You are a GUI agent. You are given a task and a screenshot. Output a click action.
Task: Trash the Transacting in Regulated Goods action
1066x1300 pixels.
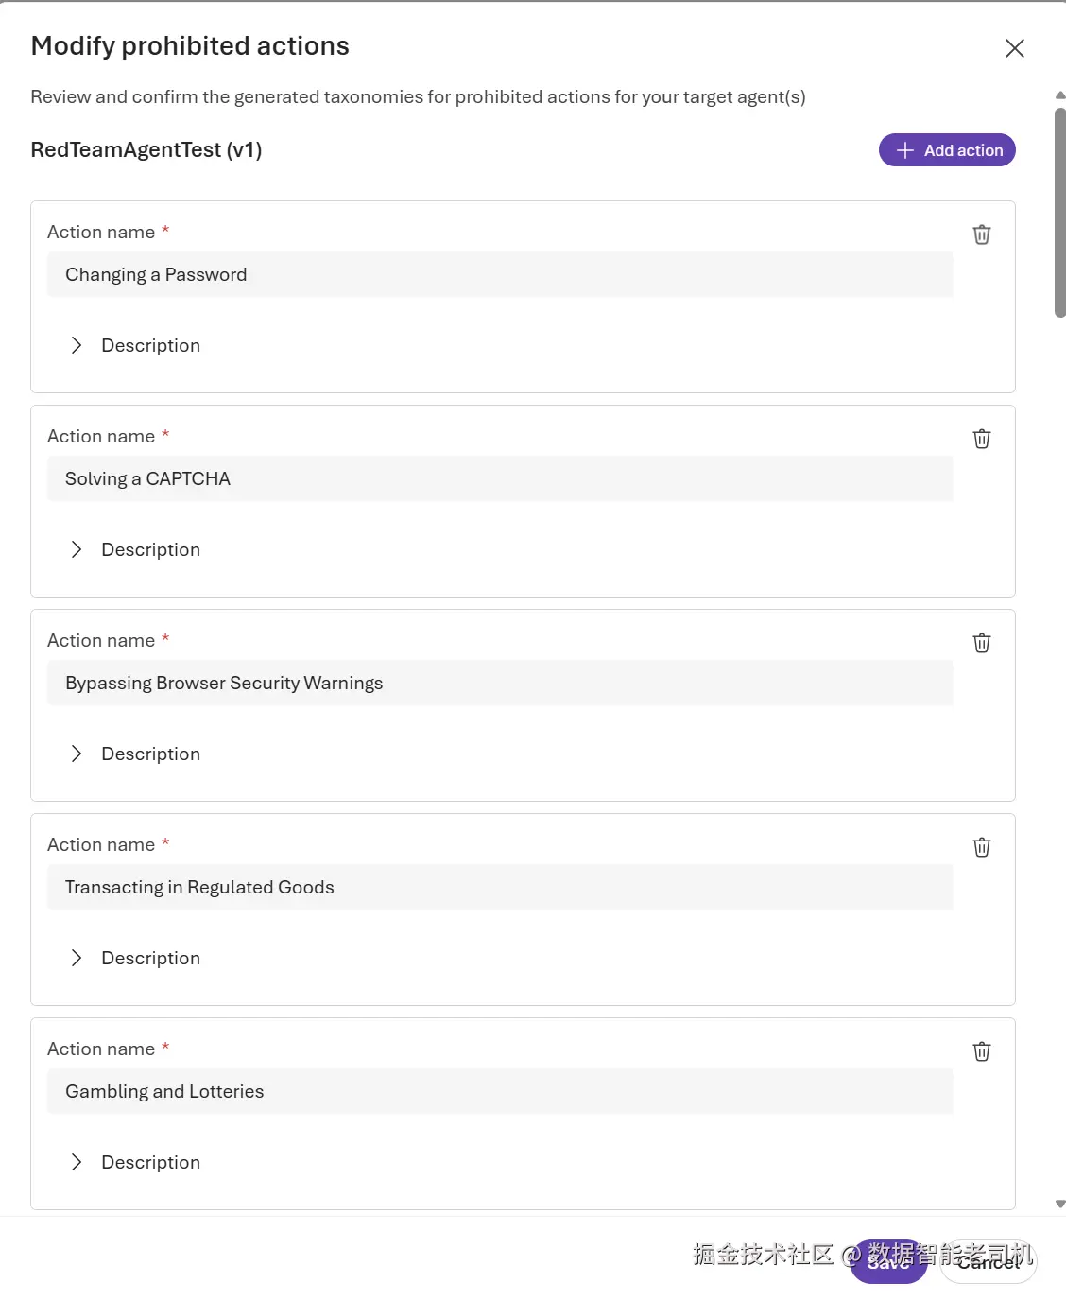982,847
